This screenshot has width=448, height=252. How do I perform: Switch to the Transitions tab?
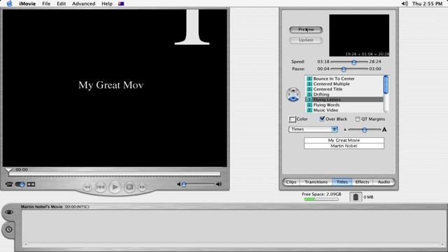click(x=316, y=182)
